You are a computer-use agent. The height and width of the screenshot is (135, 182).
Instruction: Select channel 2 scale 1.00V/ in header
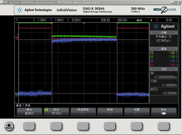pos(41,20)
